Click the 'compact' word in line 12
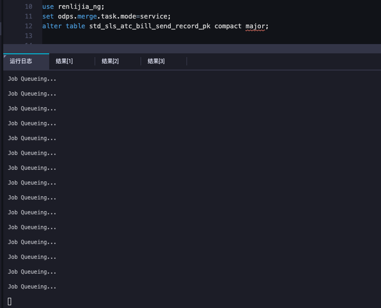This screenshot has width=381, height=308. 228,26
